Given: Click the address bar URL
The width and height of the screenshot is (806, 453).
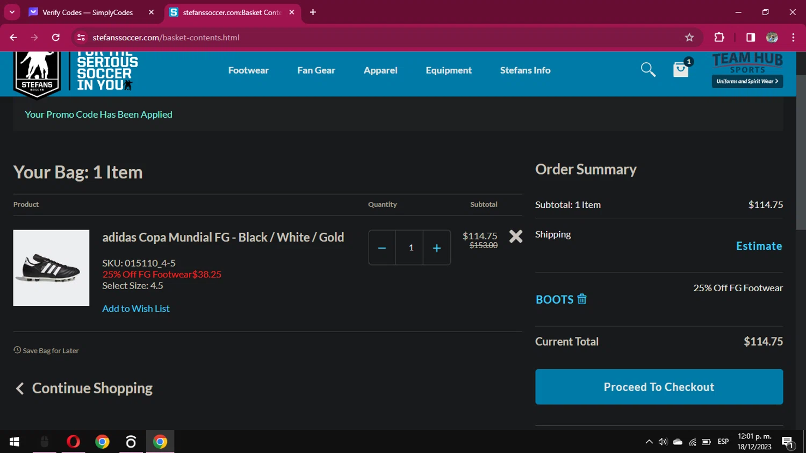Looking at the screenshot, I should click(x=165, y=38).
